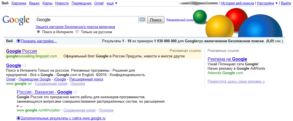Click plus icon beside Показать настройки
This screenshot has height=121, width=293.
coord(18,41)
